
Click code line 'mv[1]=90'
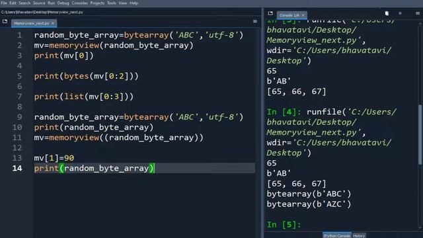tap(54, 158)
